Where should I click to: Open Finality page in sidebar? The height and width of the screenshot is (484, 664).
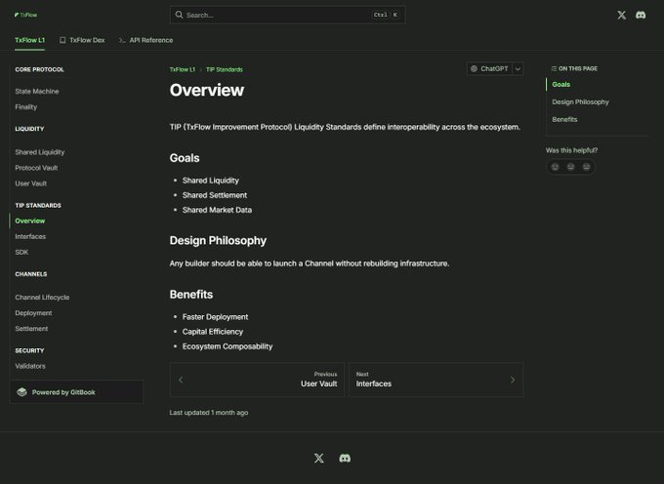click(26, 107)
